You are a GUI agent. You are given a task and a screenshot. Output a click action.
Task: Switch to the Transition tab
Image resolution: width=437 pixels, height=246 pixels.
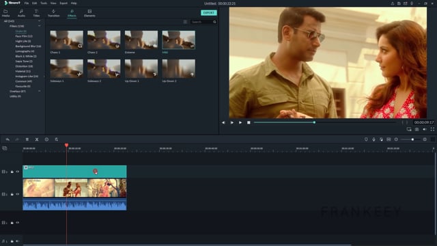pyautogui.click(x=53, y=13)
